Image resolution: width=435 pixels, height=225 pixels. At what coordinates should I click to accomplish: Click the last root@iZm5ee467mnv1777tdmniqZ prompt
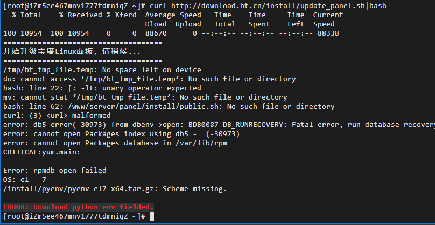[74, 216]
